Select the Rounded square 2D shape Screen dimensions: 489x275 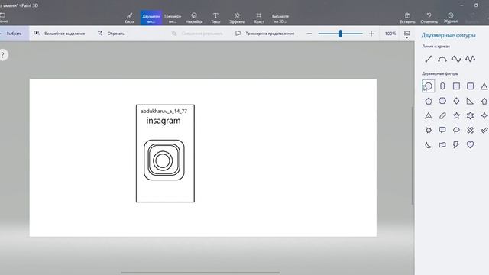tap(471, 86)
